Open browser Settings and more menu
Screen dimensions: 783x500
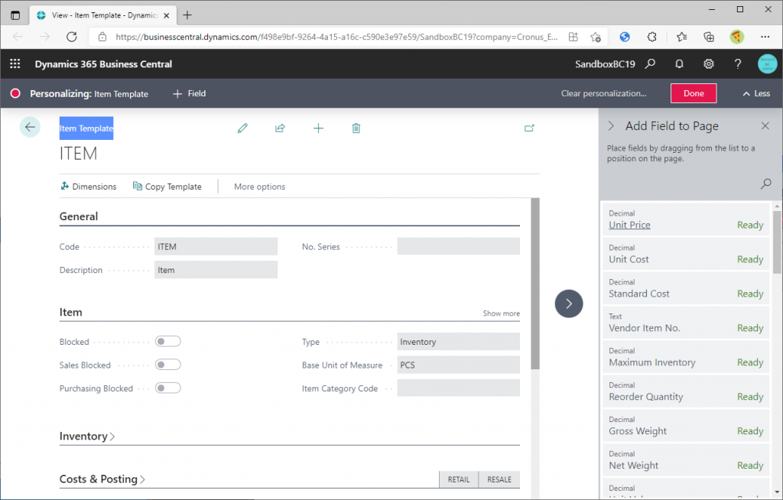tap(765, 37)
